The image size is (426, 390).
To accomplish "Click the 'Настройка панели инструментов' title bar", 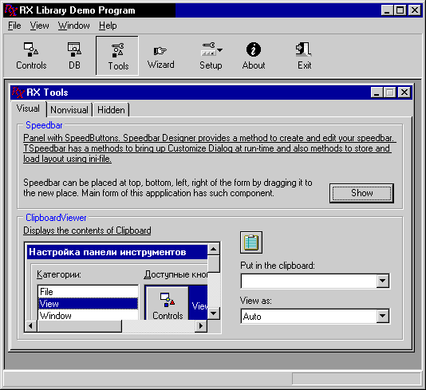I will 117,252.
